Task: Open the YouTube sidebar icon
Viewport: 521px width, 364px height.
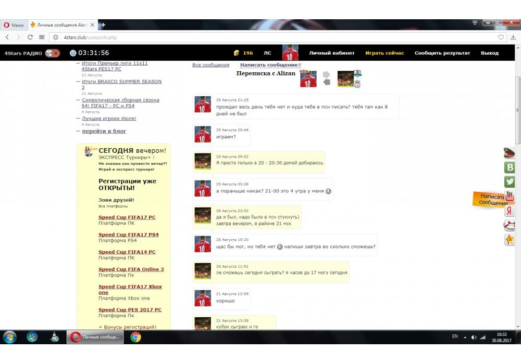Action: click(510, 196)
